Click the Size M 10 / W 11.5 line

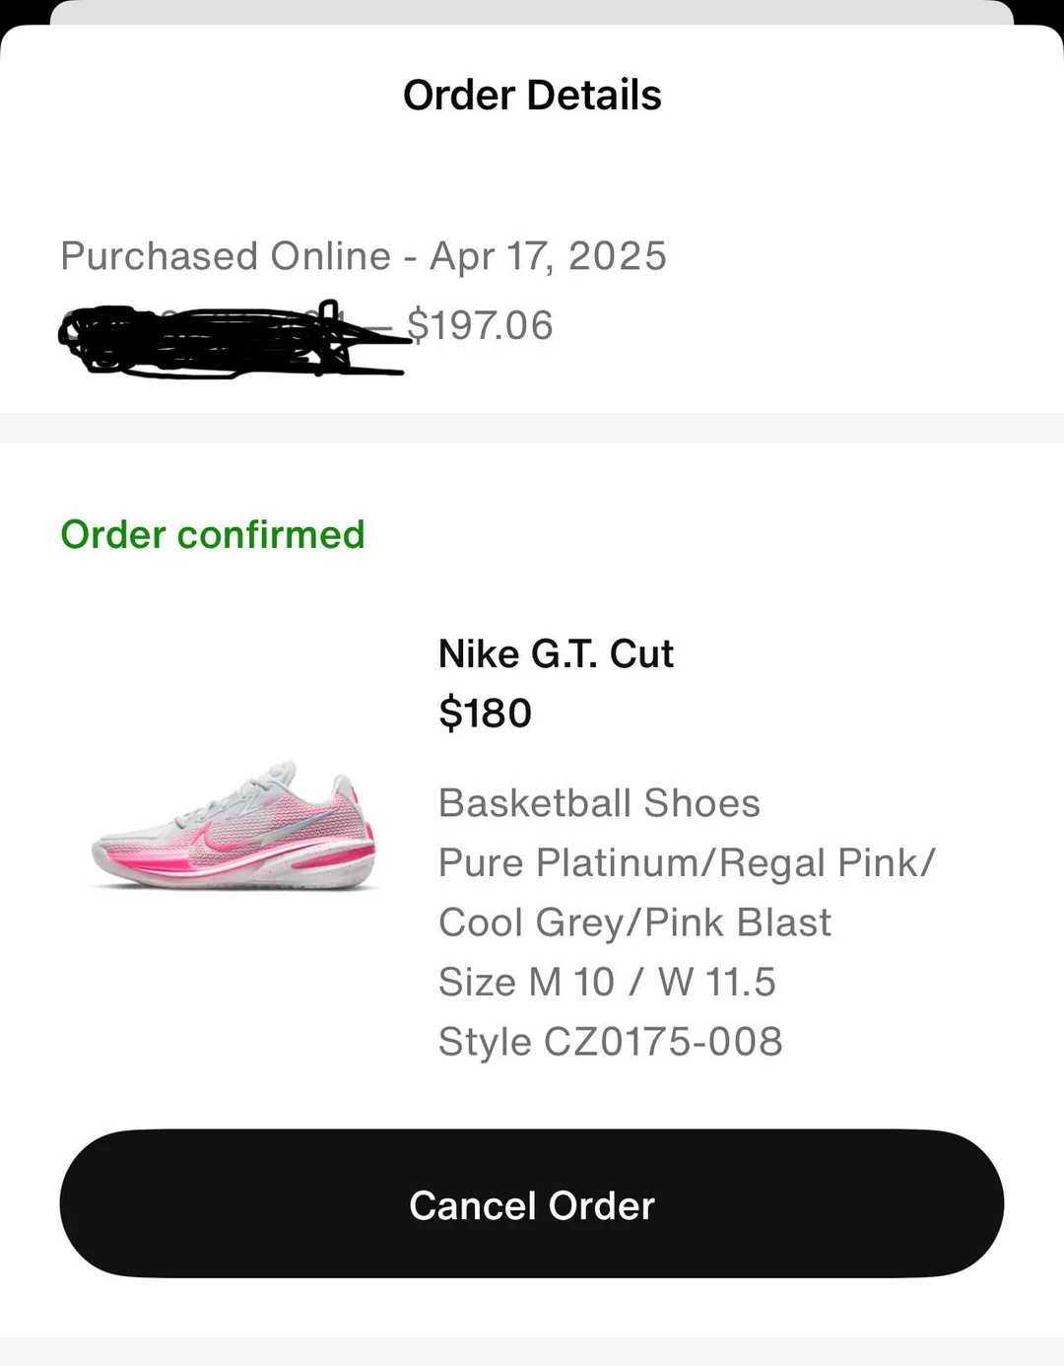coord(607,983)
